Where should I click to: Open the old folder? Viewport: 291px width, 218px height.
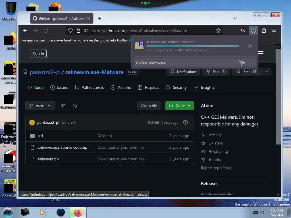(x=40, y=136)
